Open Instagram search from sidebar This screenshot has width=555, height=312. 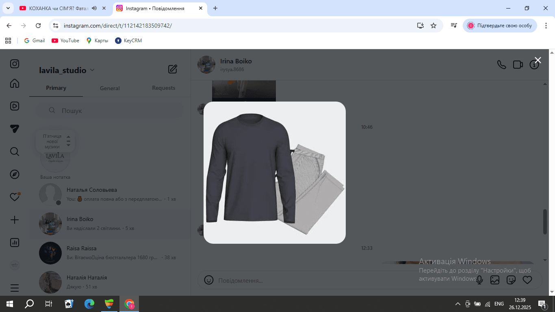[15, 152]
